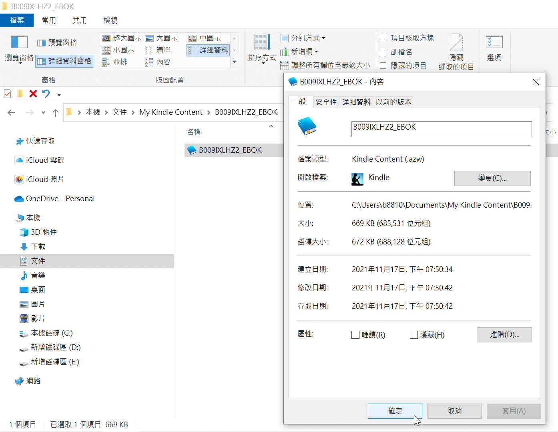This screenshot has height=432, width=558.
Task: Expand the layout gallery more arrow
Action: pyautogui.click(x=235, y=62)
